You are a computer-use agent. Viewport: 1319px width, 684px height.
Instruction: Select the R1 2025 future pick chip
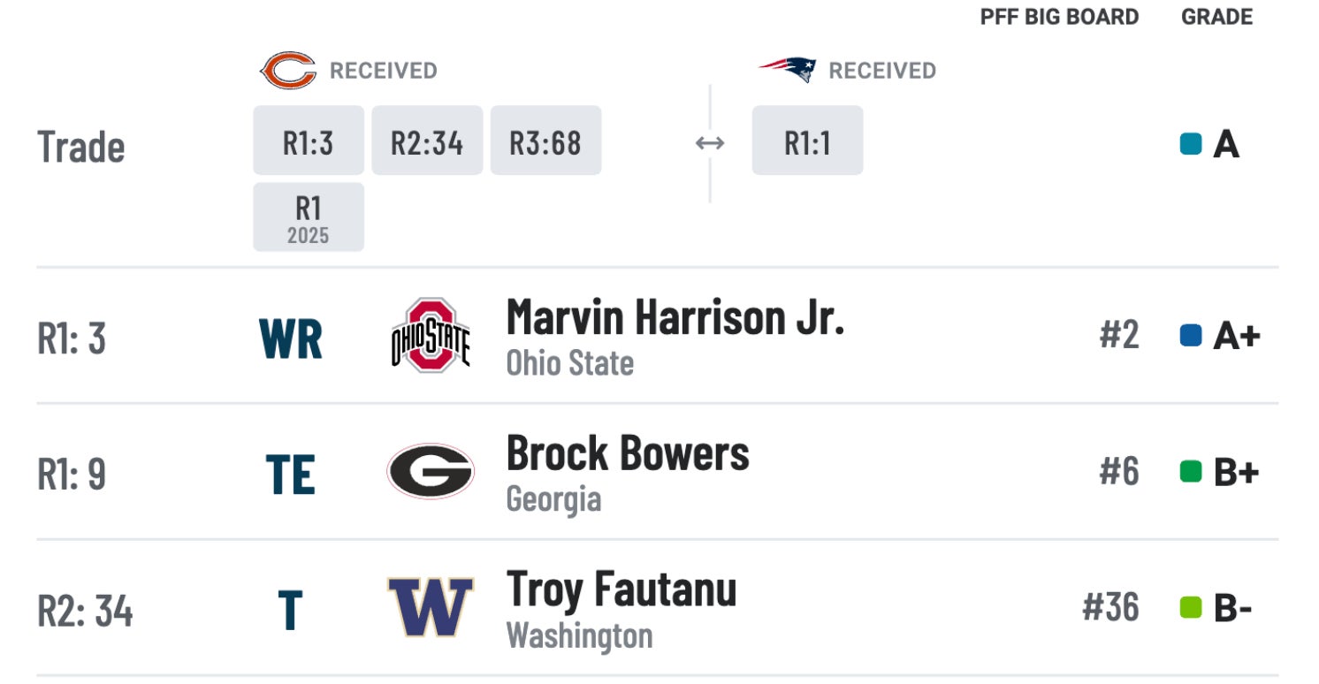(309, 217)
